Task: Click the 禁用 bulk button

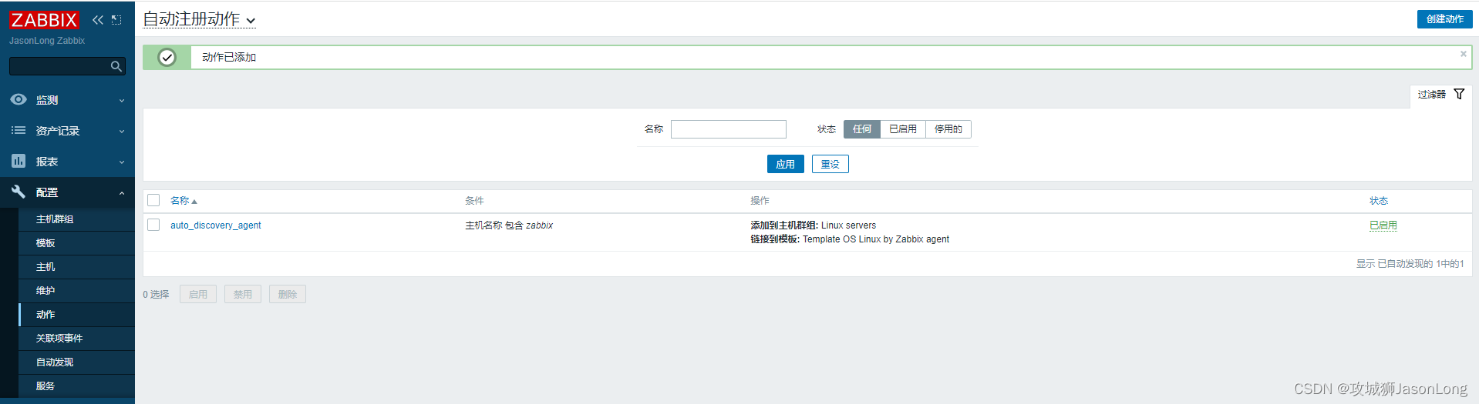Action: [x=243, y=294]
